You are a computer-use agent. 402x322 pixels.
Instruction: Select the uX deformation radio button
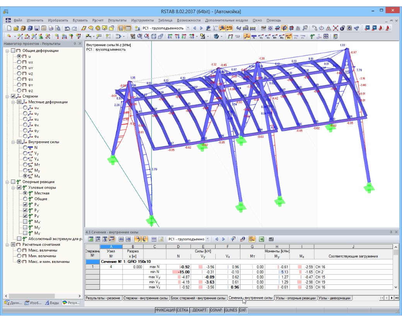click(19, 62)
